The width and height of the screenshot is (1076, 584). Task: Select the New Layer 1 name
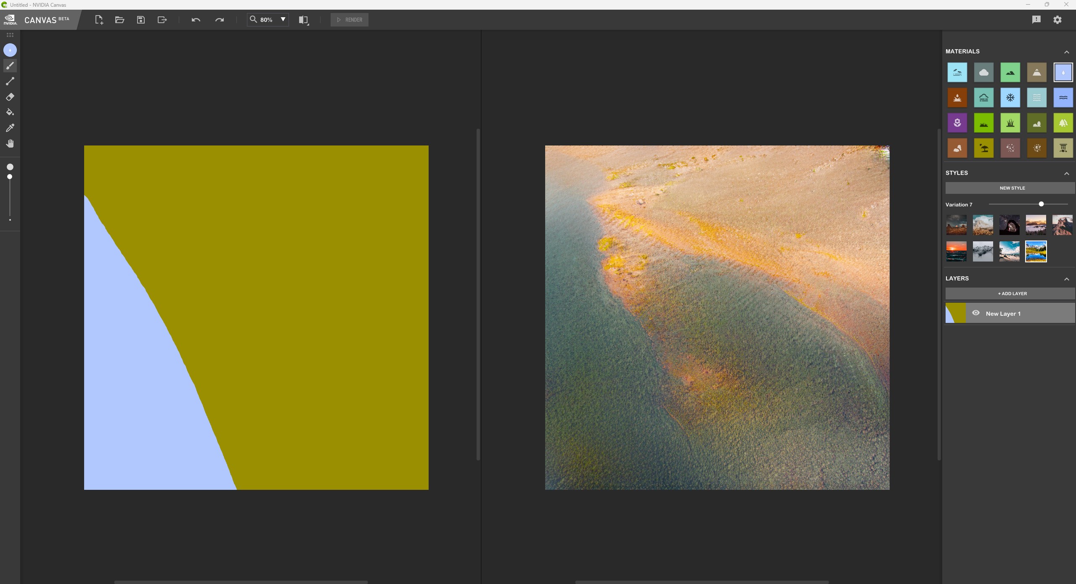(1003, 314)
